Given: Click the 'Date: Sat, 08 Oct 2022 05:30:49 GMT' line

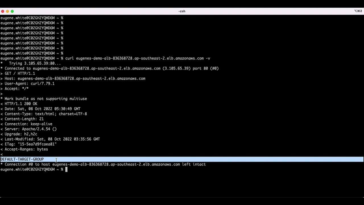Looking at the screenshot, I should coord(40,109).
